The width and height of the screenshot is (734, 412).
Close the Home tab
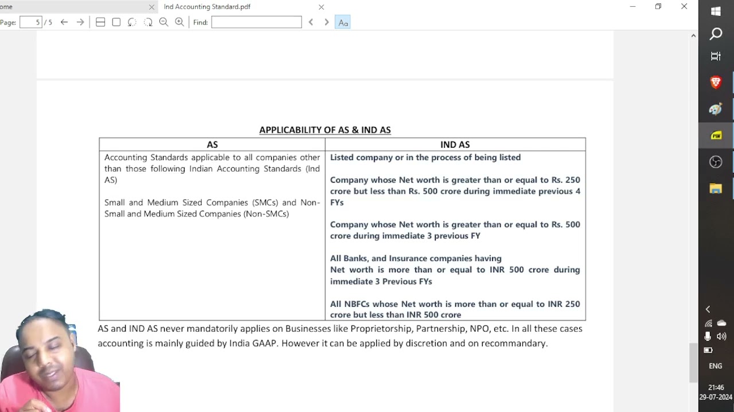pyautogui.click(x=151, y=7)
